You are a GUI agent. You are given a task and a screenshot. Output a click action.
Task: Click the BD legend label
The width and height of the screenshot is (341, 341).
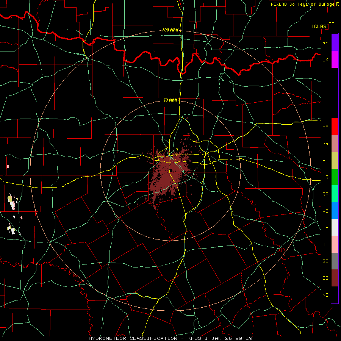pos(325,161)
